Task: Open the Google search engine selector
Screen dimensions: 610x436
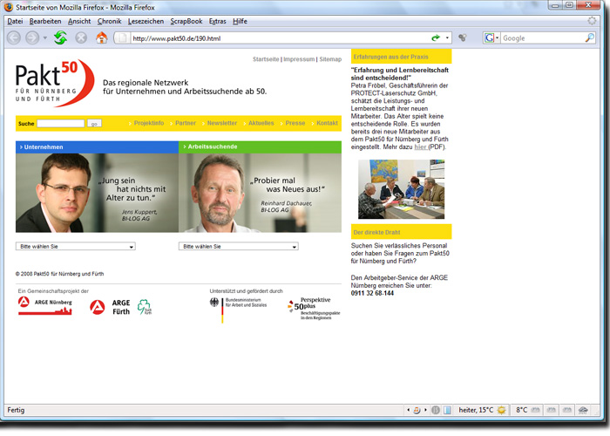Action: click(x=491, y=37)
